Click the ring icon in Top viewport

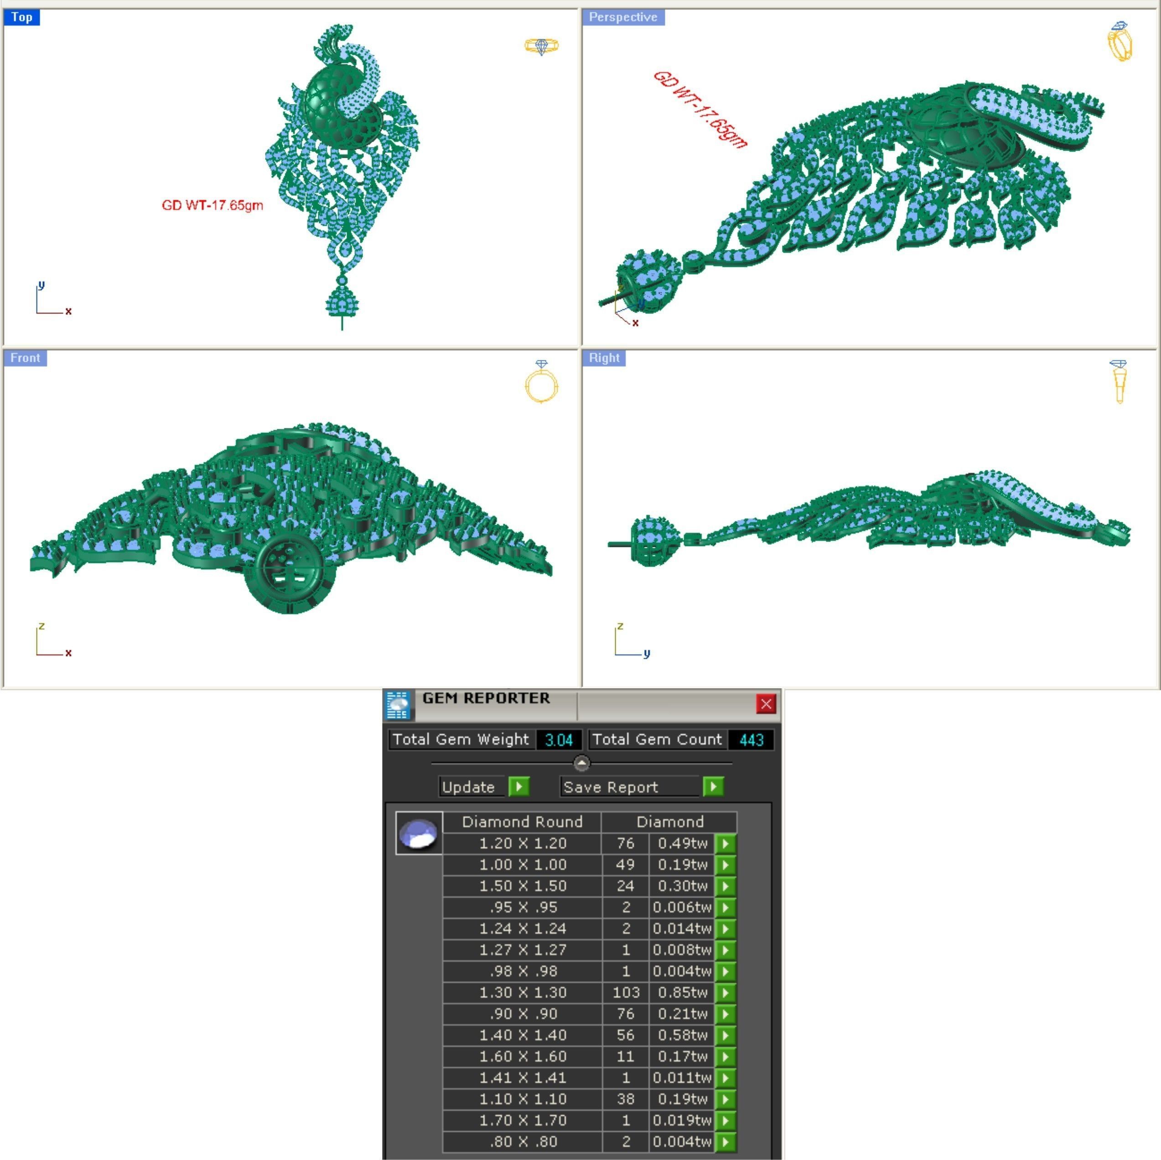[x=541, y=46]
